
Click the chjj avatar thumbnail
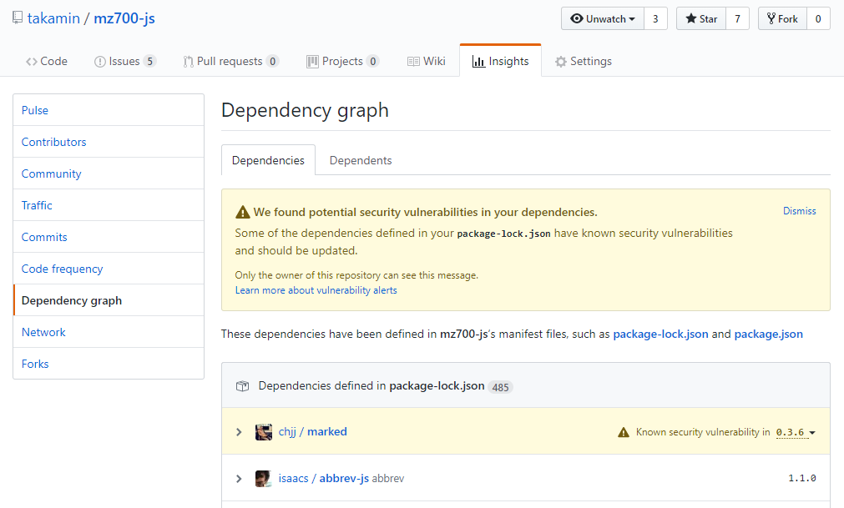(x=264, y=431)
